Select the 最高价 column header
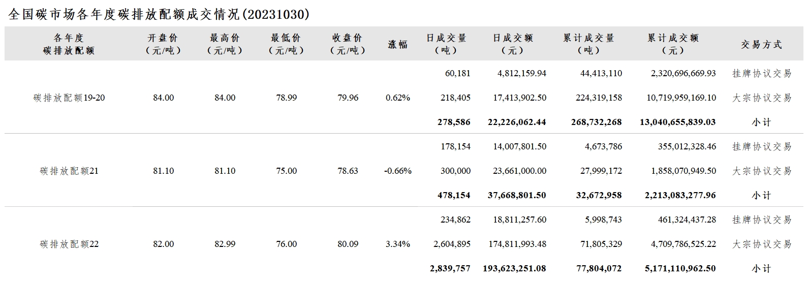Image resolution: width=808 pixels, height=281 pixels. tap(225, 44)
